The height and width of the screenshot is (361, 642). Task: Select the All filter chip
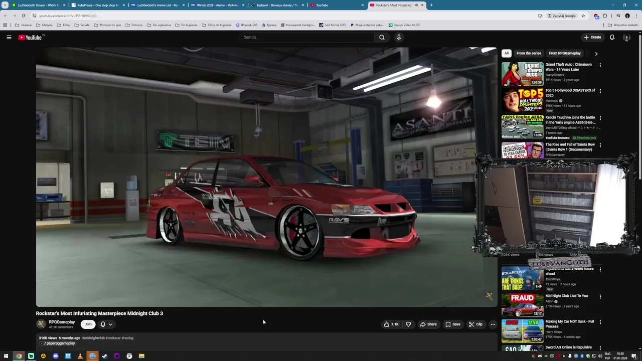tap(507, 53)
